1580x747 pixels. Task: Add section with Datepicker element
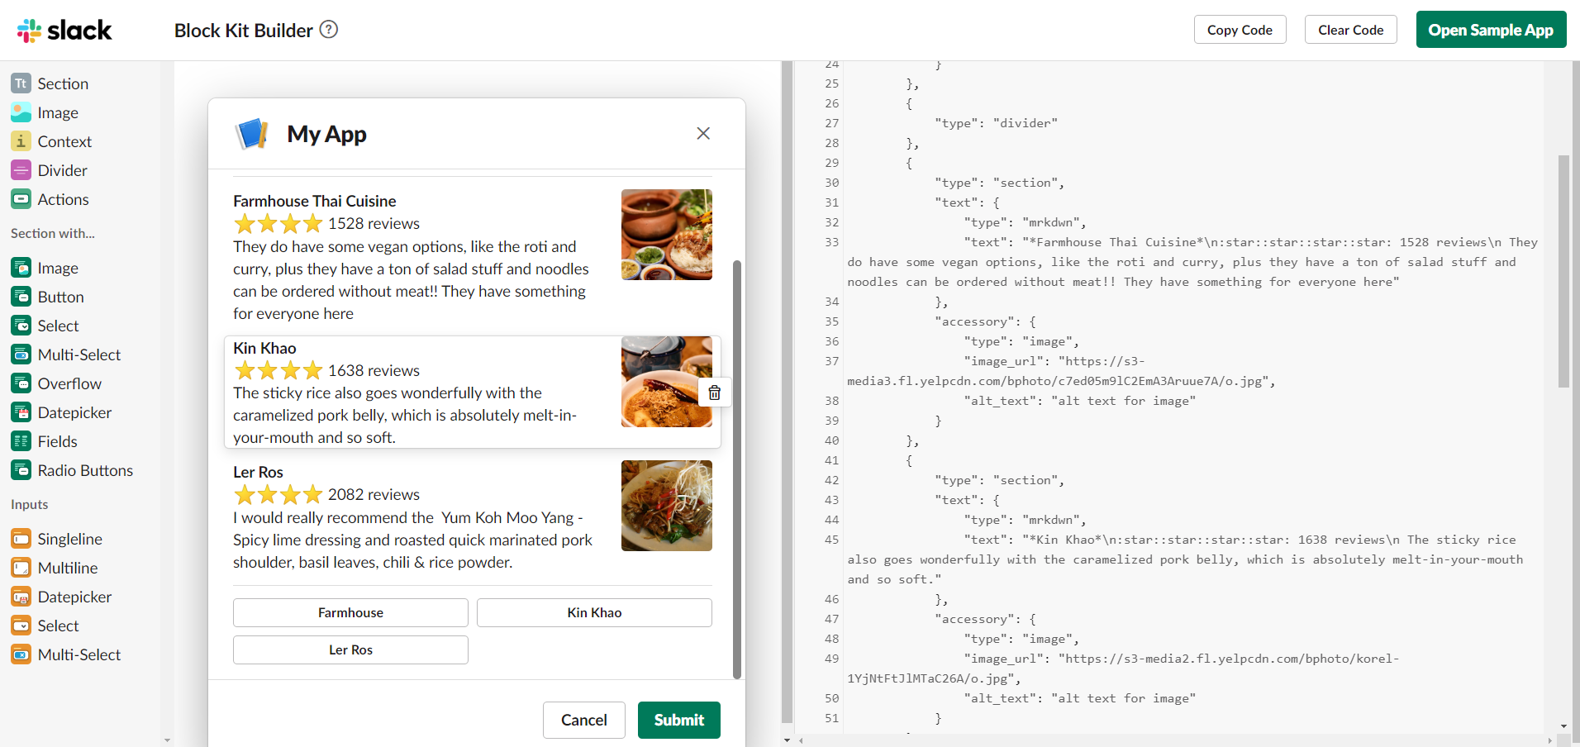pyautogui.click(x=74, y=412)
